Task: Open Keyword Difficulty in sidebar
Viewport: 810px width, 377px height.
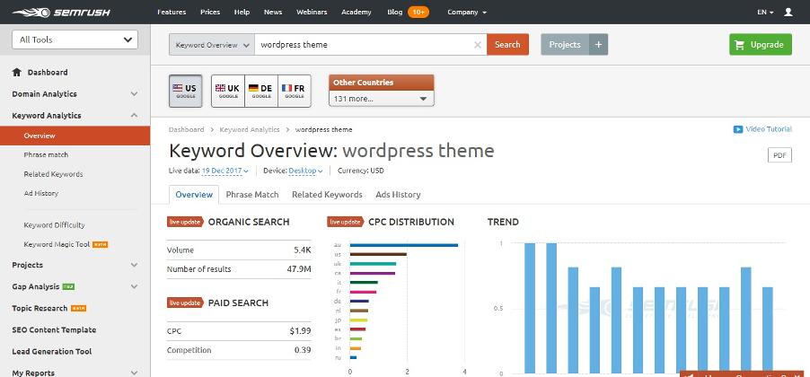Action: pyautogui.click(x=54, y=225)
